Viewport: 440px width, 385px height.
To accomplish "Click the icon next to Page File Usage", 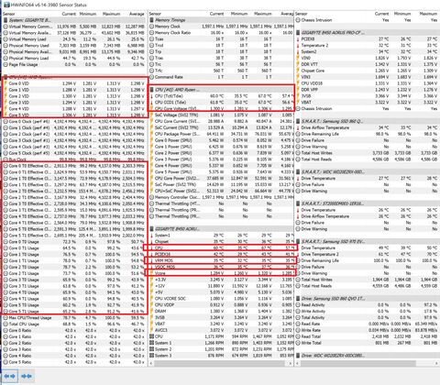I will click(x=5, y=64).
